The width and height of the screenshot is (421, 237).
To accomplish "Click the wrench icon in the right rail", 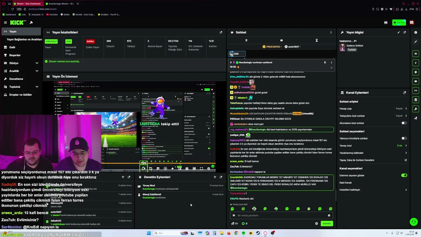I will tap(416, 109).
